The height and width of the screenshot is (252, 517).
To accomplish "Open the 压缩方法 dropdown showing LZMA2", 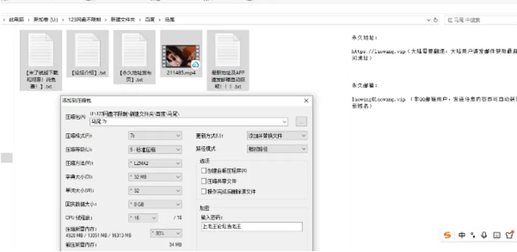I will tap(155, 163).
